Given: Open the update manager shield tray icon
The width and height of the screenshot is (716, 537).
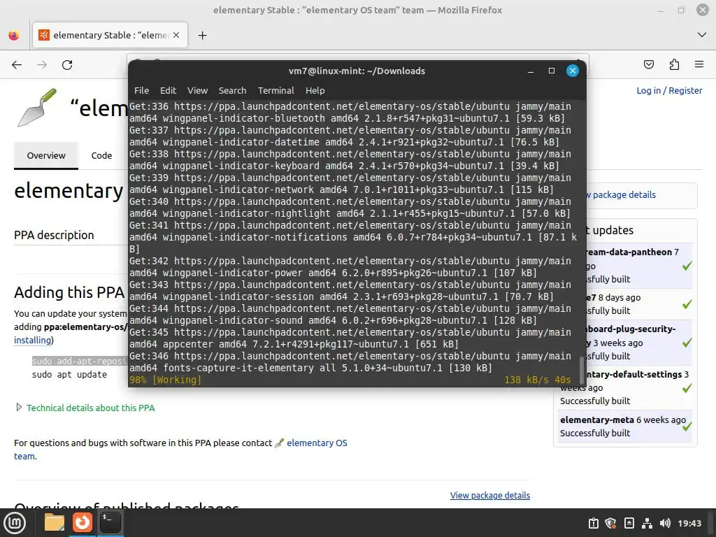Looking at the screenshot, I should point(610,523).
